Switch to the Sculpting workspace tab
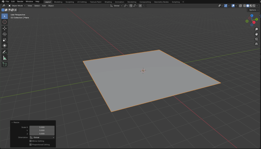 point(70,2)
